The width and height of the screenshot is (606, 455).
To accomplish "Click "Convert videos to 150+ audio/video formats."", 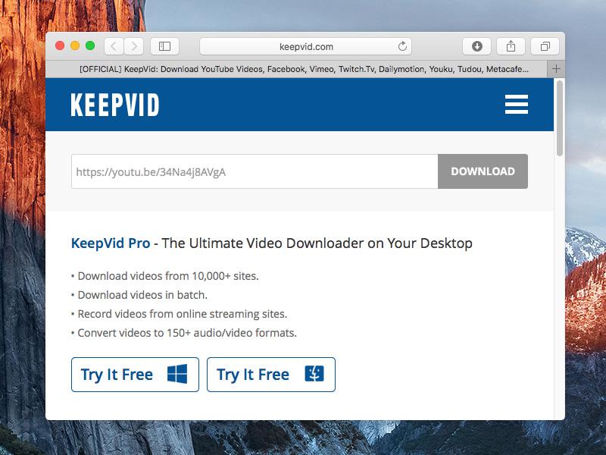I will [187, 333].
